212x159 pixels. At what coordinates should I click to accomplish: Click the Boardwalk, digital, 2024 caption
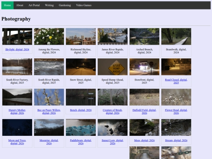point(176,51)
